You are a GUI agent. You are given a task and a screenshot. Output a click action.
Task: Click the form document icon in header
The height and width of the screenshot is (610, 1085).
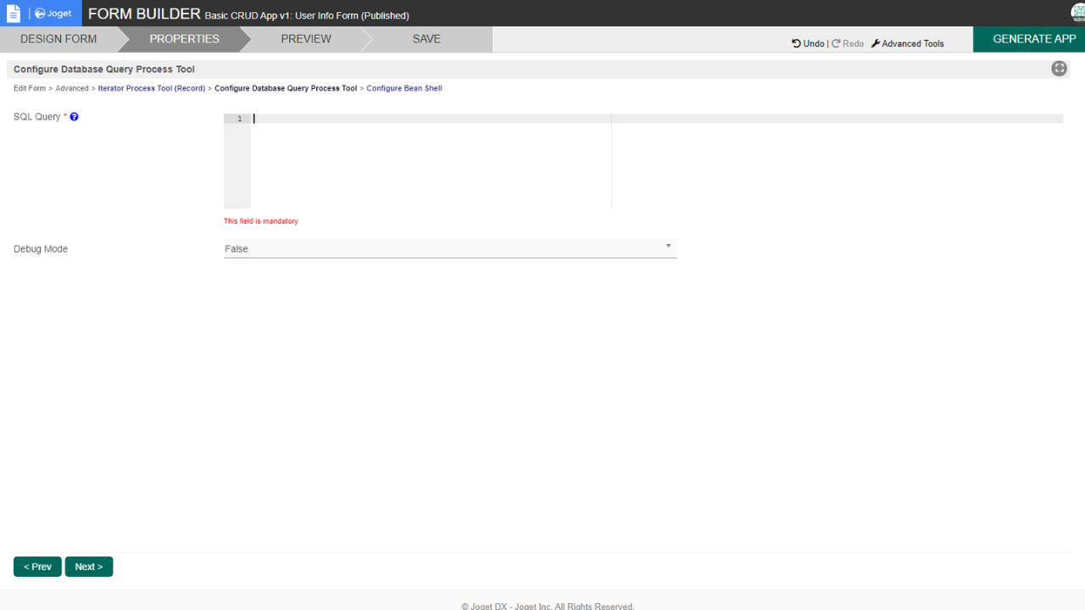point(14,14)
